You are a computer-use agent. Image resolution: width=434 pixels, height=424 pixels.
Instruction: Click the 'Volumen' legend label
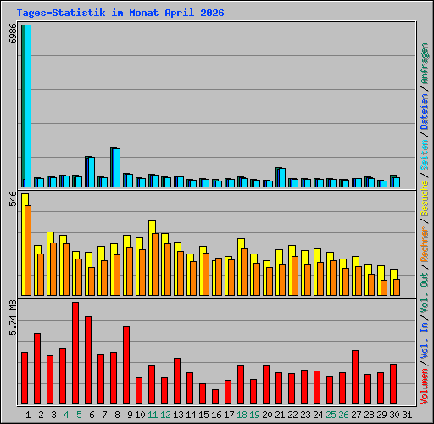[425, 386]
